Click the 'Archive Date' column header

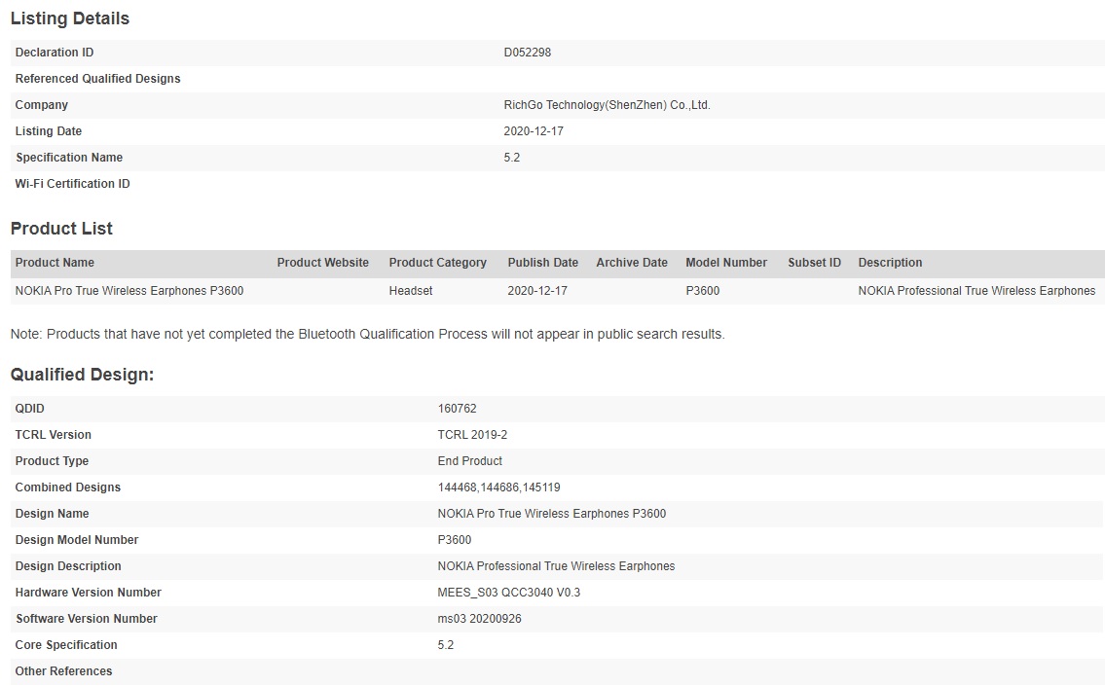coord(632,263)
